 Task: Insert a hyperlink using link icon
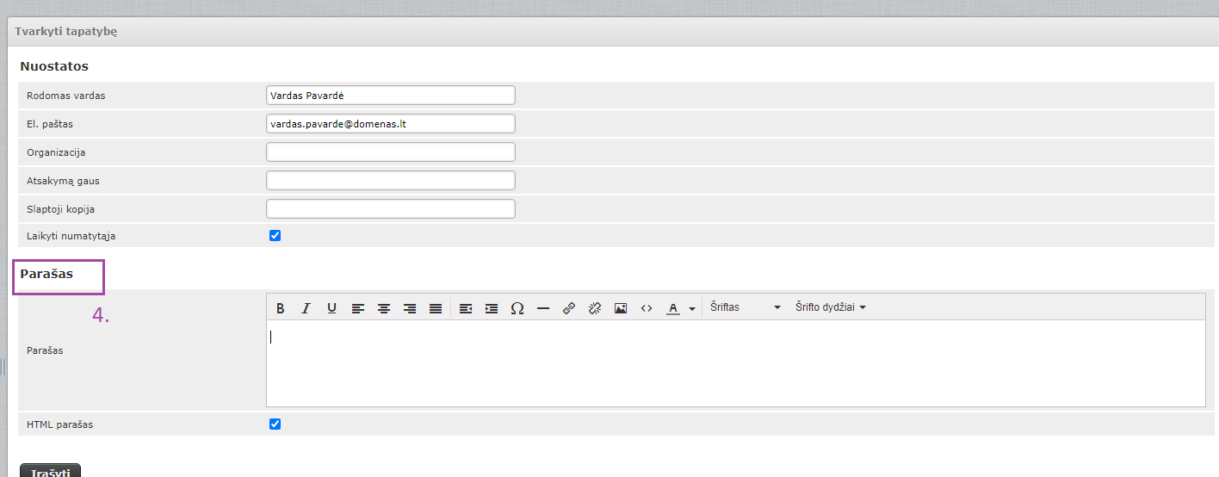pos(569,308)
